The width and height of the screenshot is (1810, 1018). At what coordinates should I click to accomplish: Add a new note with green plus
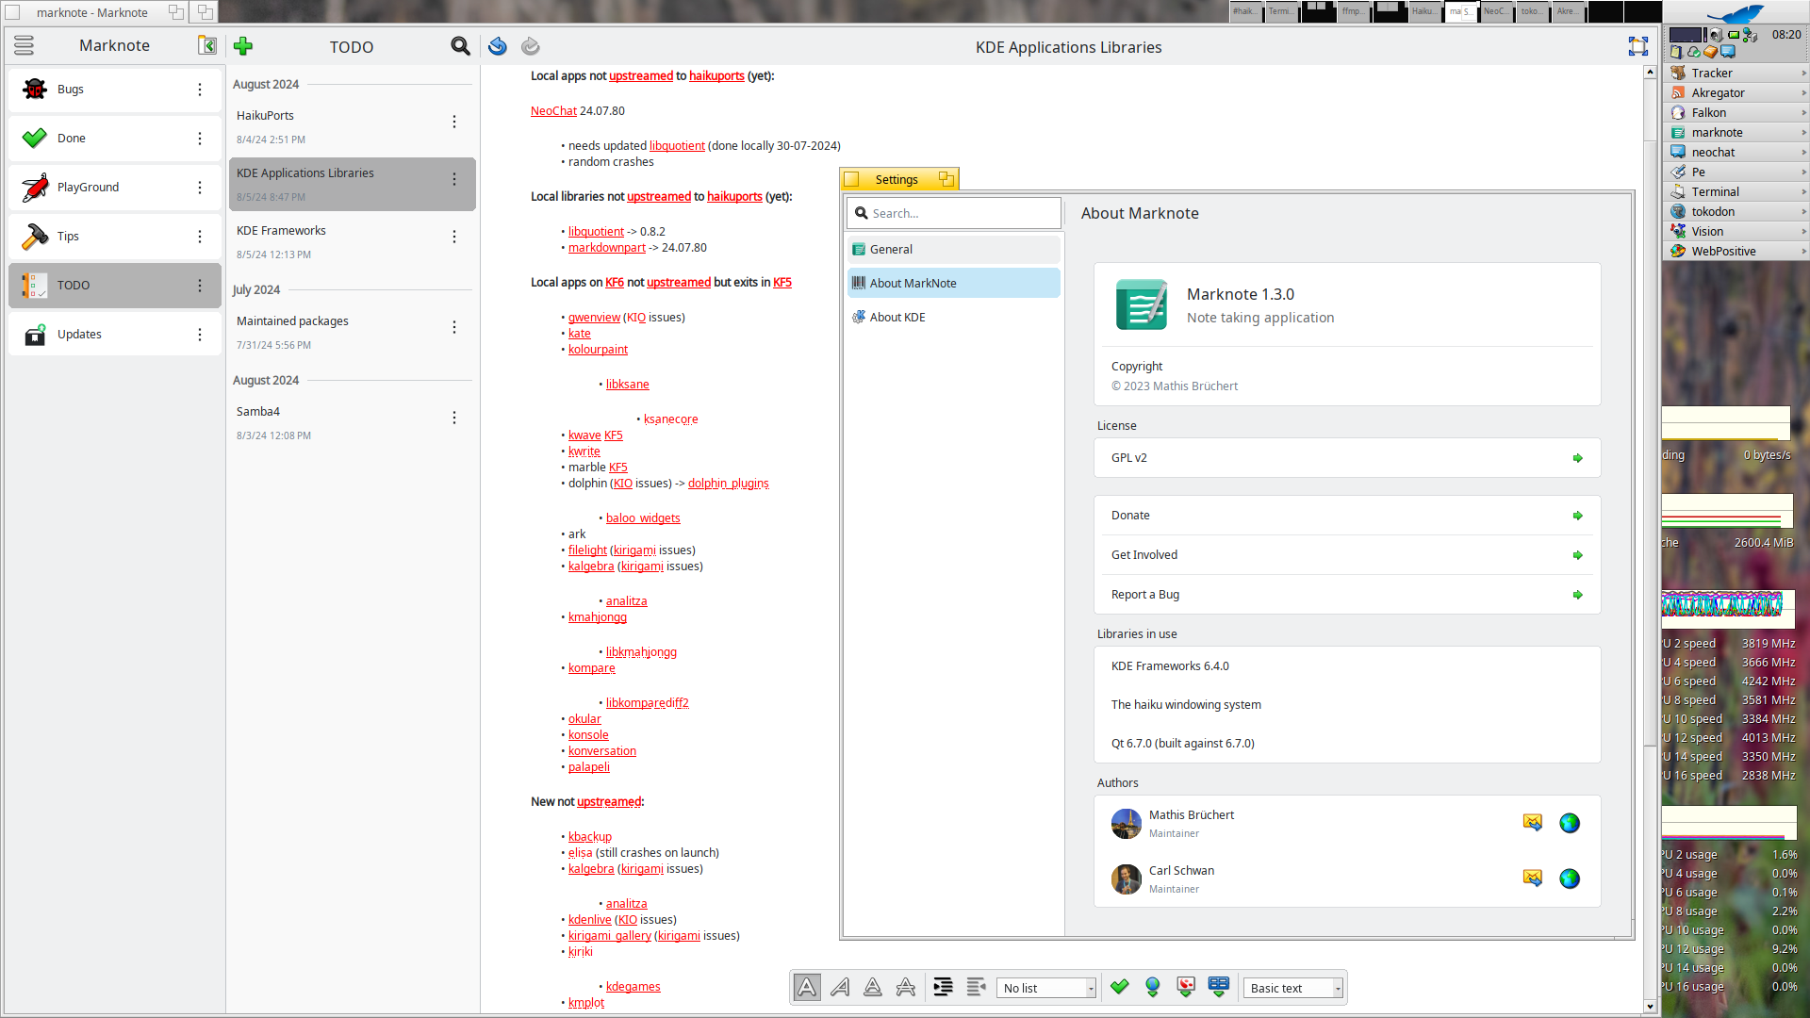pyautogui.click(x=243, y=46)
